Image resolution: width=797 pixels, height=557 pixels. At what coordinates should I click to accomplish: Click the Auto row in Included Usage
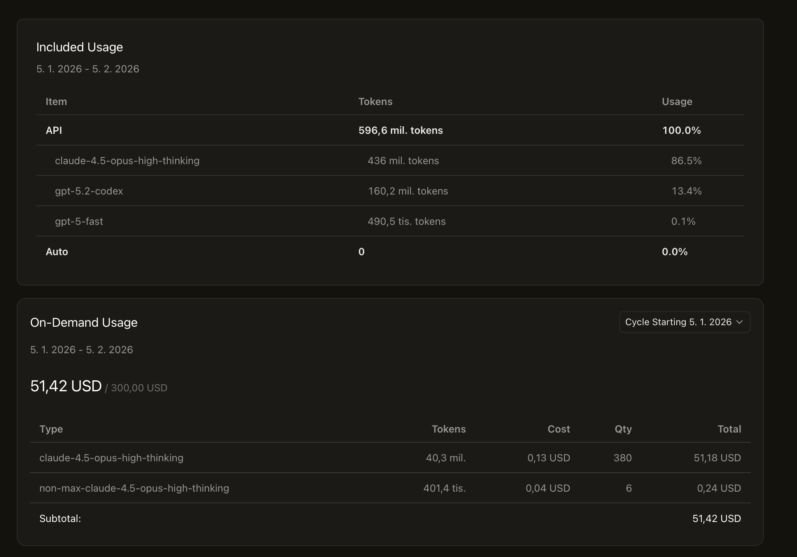pyautogui.click(x=57, y=252)
